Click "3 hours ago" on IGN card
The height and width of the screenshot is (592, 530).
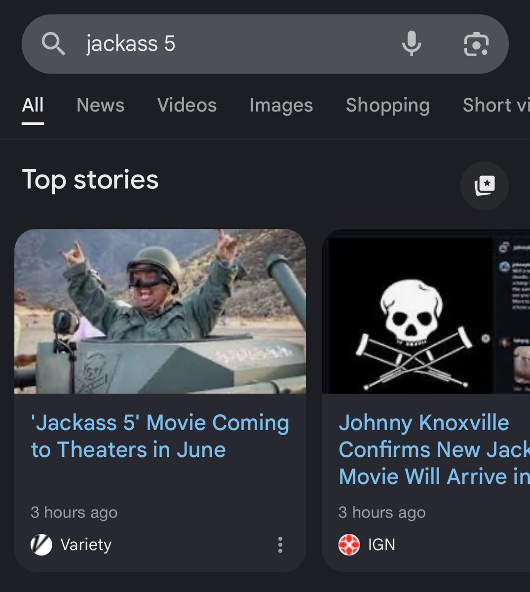(x=382, y=513)
